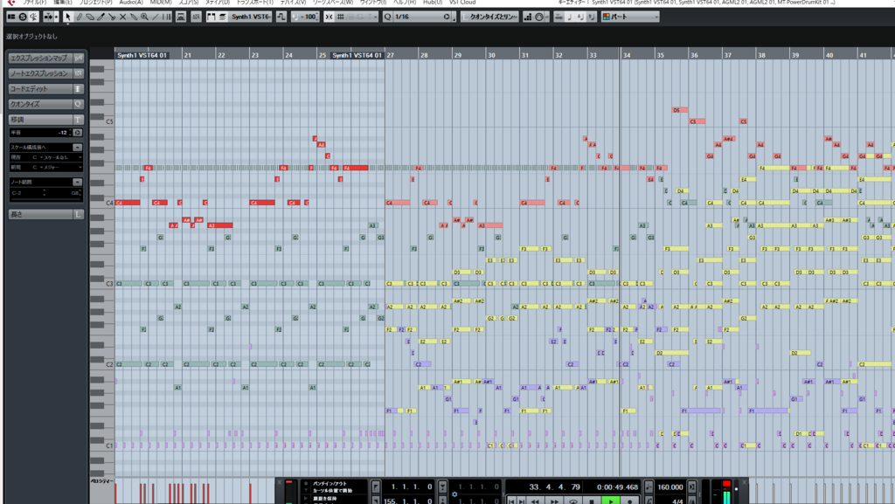Select the Mute X tool
895x504 pixels.
click(122, 17)
